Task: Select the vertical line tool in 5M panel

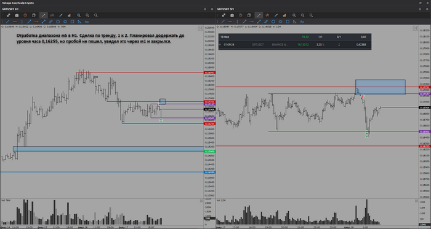Action: pos(237,21)
